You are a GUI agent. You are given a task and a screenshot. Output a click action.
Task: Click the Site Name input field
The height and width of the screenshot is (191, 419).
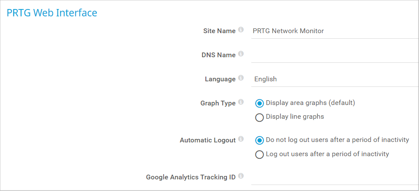point(334,31)
